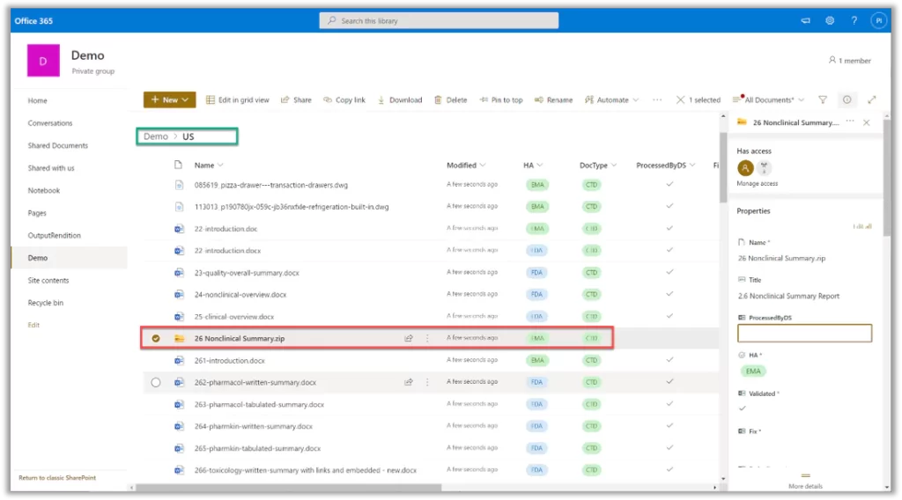Open the command bar overflow ellipsis
902x500 pixels.
pos(657,100)
